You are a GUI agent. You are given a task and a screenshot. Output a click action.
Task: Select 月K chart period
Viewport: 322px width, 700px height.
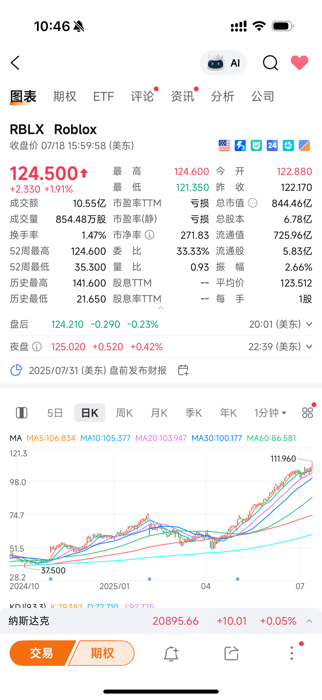pyautogui.click(x=159, y=413)
